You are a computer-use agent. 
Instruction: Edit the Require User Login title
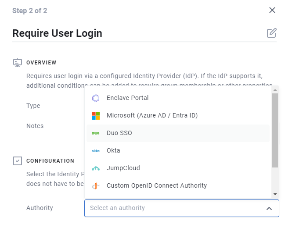[272, 33]
